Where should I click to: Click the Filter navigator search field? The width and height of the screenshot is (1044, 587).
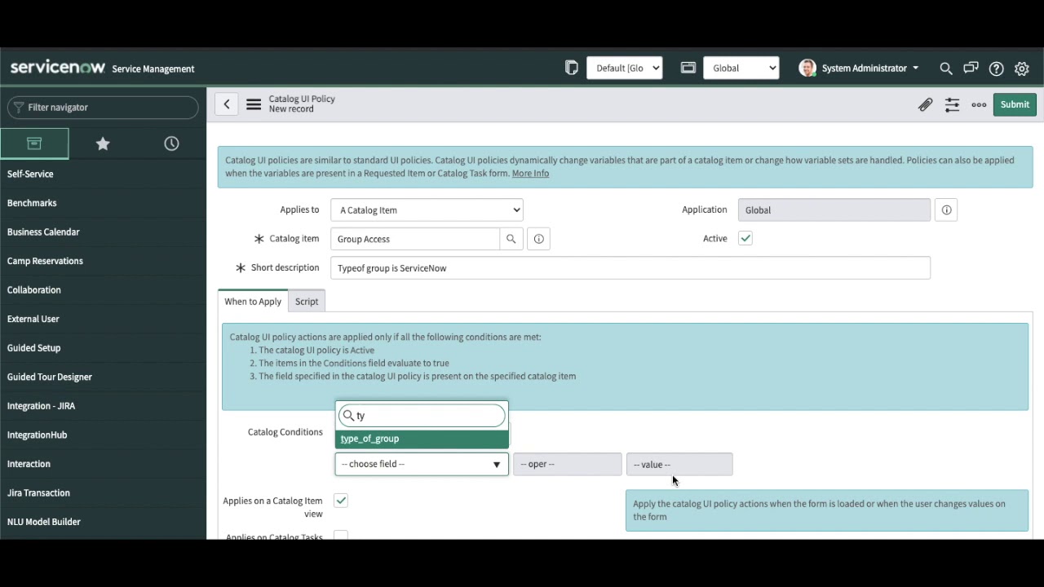coord(103,108)
